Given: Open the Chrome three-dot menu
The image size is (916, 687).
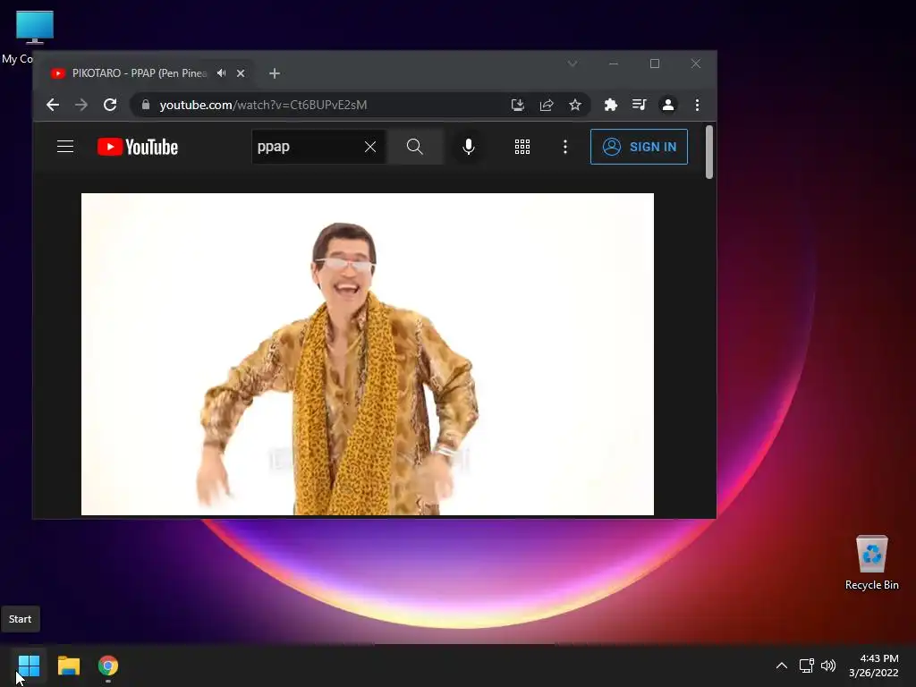Looking at the screenshot, I should [x=697, y=105].
